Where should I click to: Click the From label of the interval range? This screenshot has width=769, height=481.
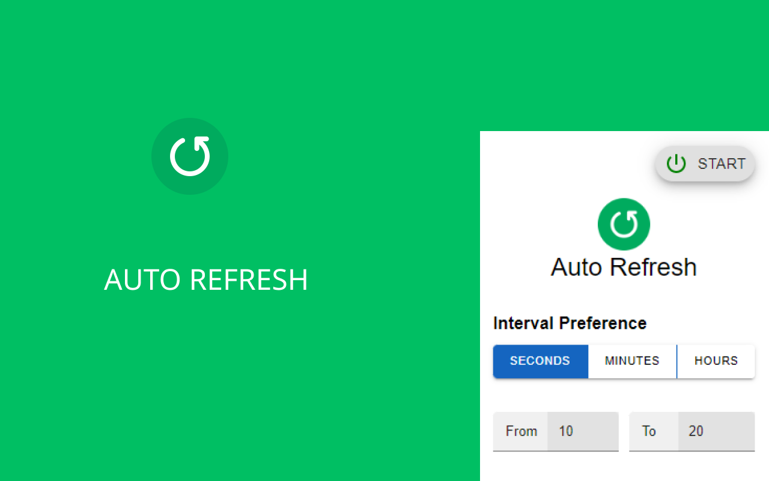point(521,431)
